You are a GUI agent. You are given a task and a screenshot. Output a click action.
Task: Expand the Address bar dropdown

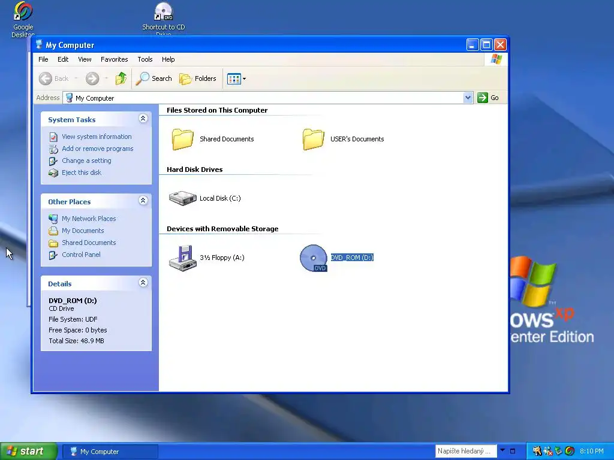468,98
